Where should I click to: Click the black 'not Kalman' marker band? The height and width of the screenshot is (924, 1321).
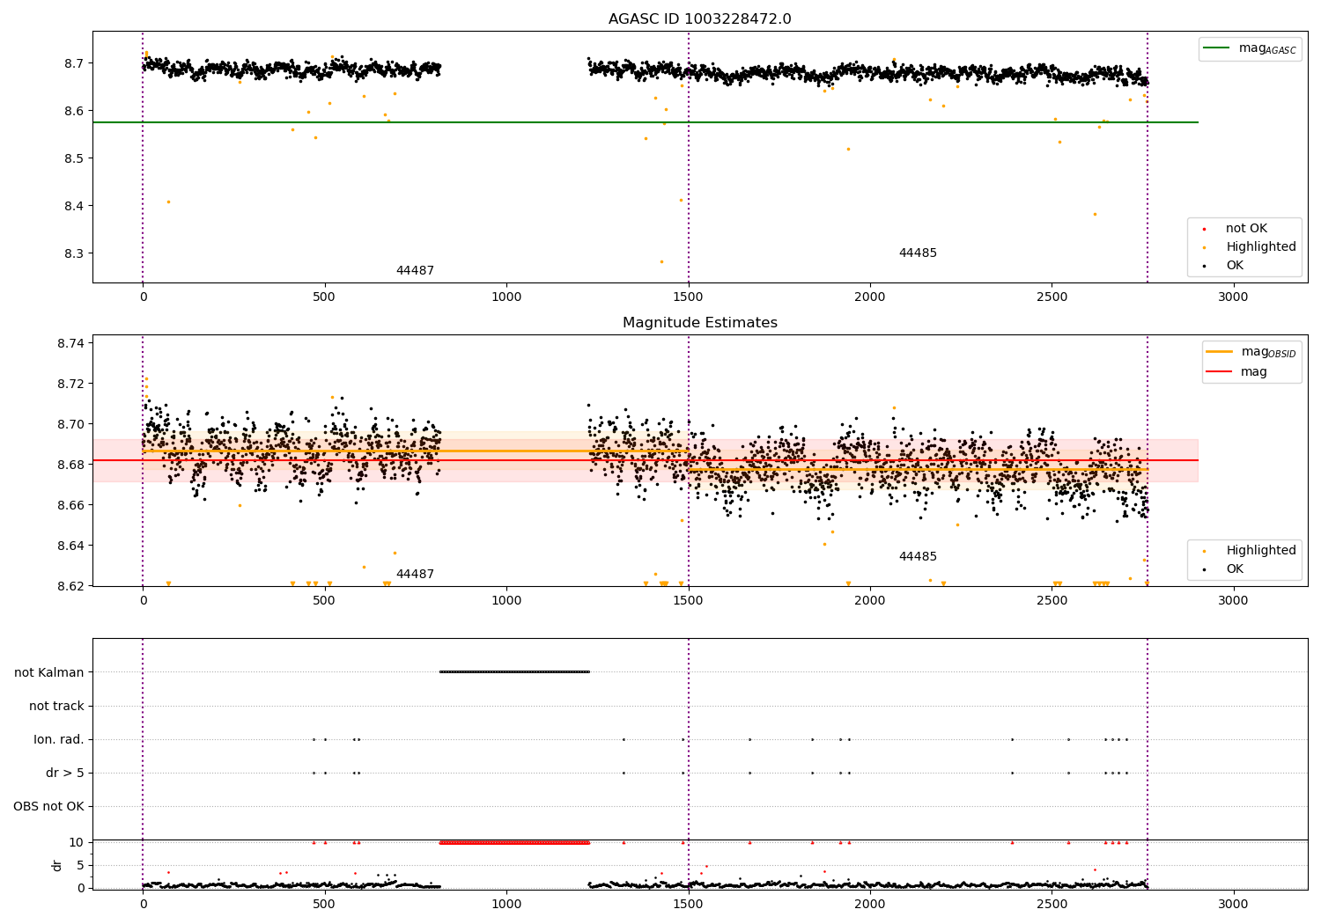(514, 672)
